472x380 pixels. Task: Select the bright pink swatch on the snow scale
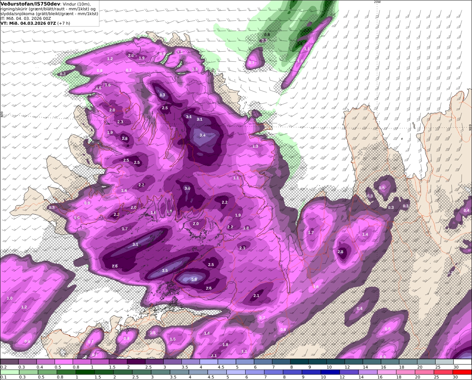[x=63, y=362]
